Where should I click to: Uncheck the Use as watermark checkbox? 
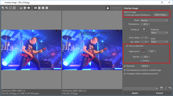[127, 46]
